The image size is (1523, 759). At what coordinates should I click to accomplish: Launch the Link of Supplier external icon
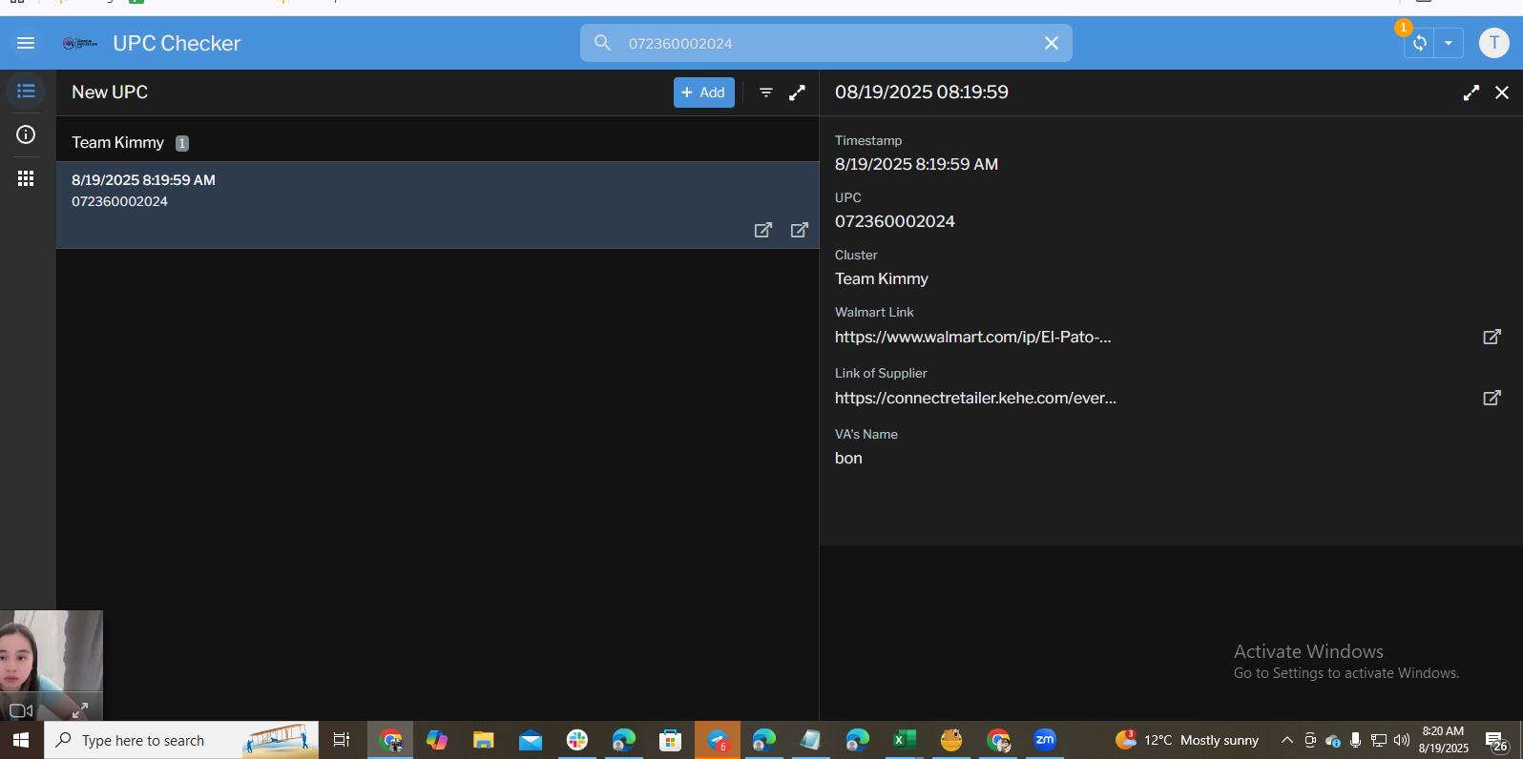1492,398
